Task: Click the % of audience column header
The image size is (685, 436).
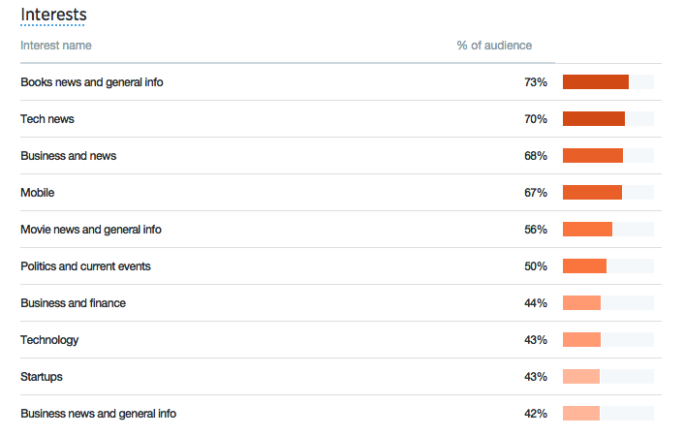Action: coord(494,46)
